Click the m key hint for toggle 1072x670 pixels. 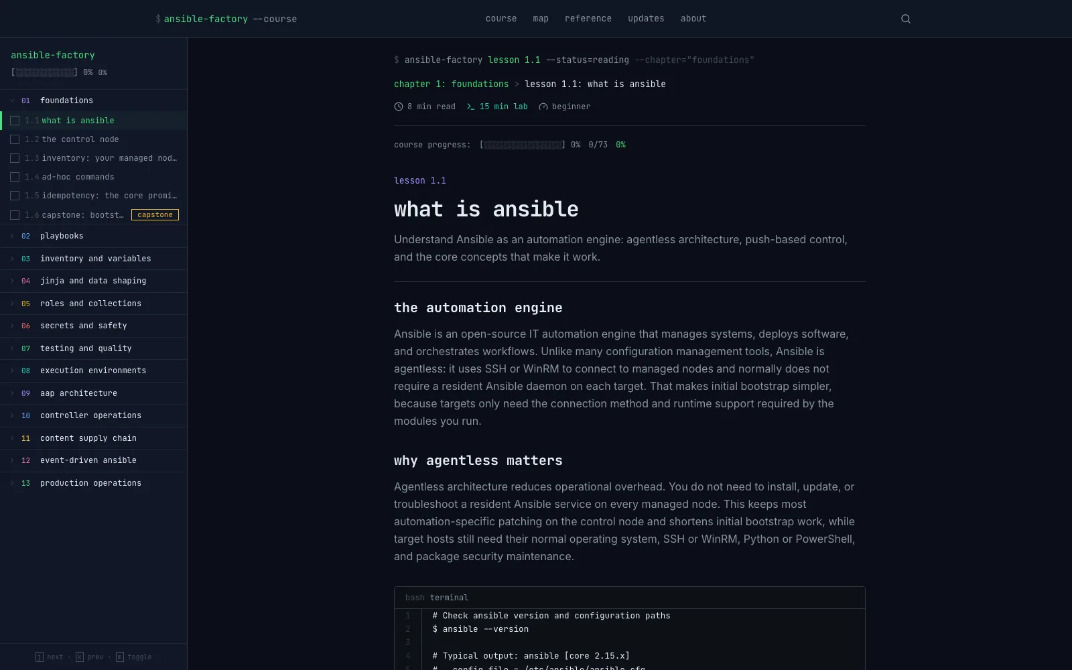click(120, 657)
